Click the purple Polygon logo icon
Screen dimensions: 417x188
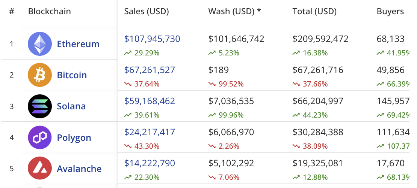39,137
